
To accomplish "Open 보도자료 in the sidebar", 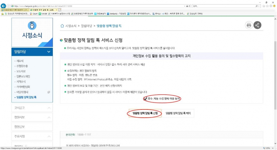I will tap(21, 71).
